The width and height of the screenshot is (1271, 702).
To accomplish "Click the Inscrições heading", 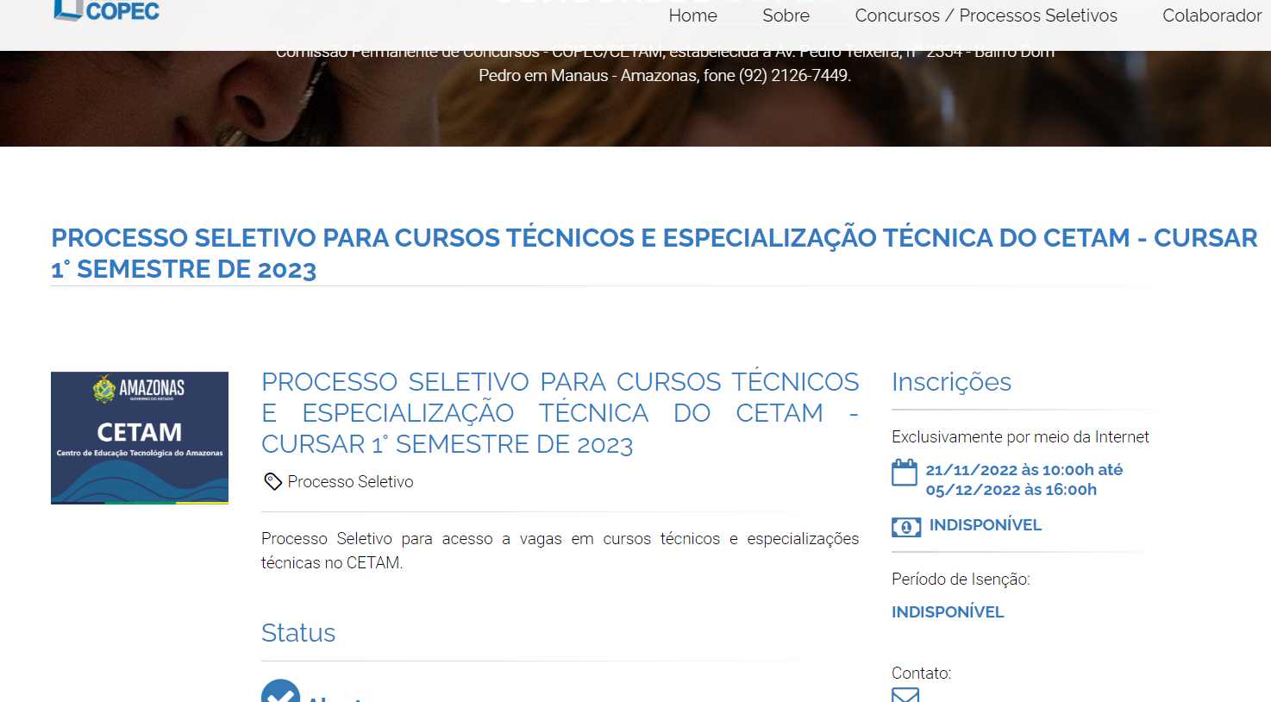I will pyautogui.click(x=951, y=382).
